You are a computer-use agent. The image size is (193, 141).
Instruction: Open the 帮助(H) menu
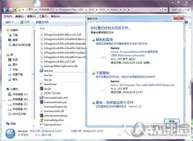tap(55, 17)
